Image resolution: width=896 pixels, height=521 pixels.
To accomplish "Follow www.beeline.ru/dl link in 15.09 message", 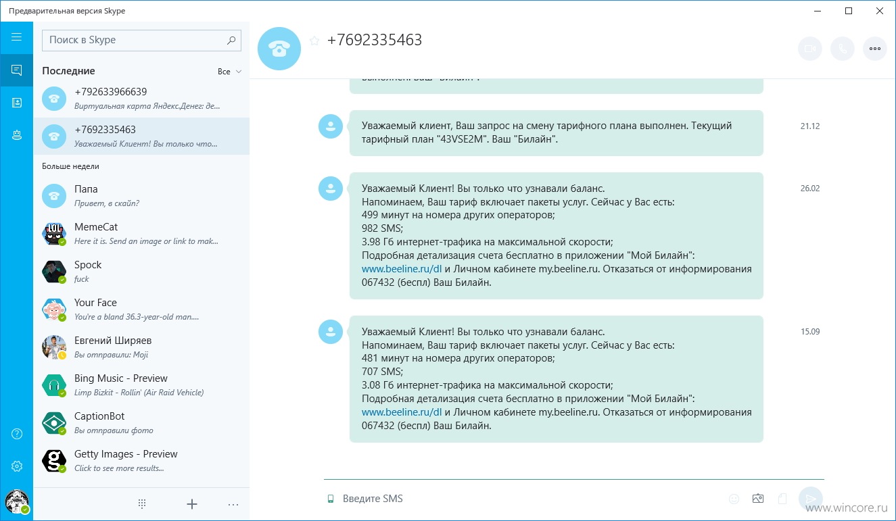I will point(402,412).
